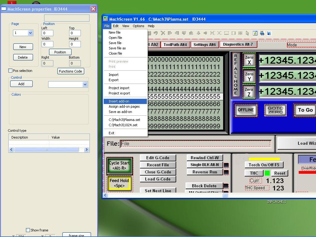Switch to Settings Alt6 tab
Image resolution: width=316 pixels, height=237 pixels.
pyautogui.click(x=205, y=44)
